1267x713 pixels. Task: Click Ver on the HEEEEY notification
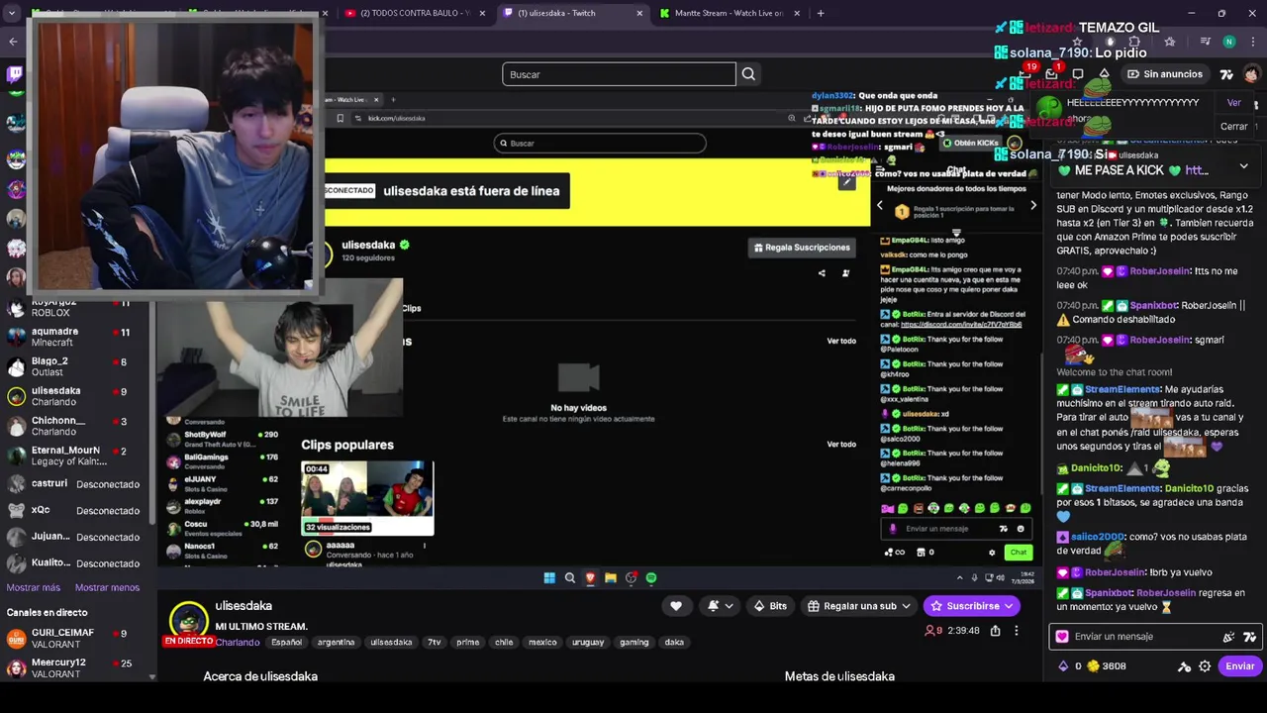1233,103
